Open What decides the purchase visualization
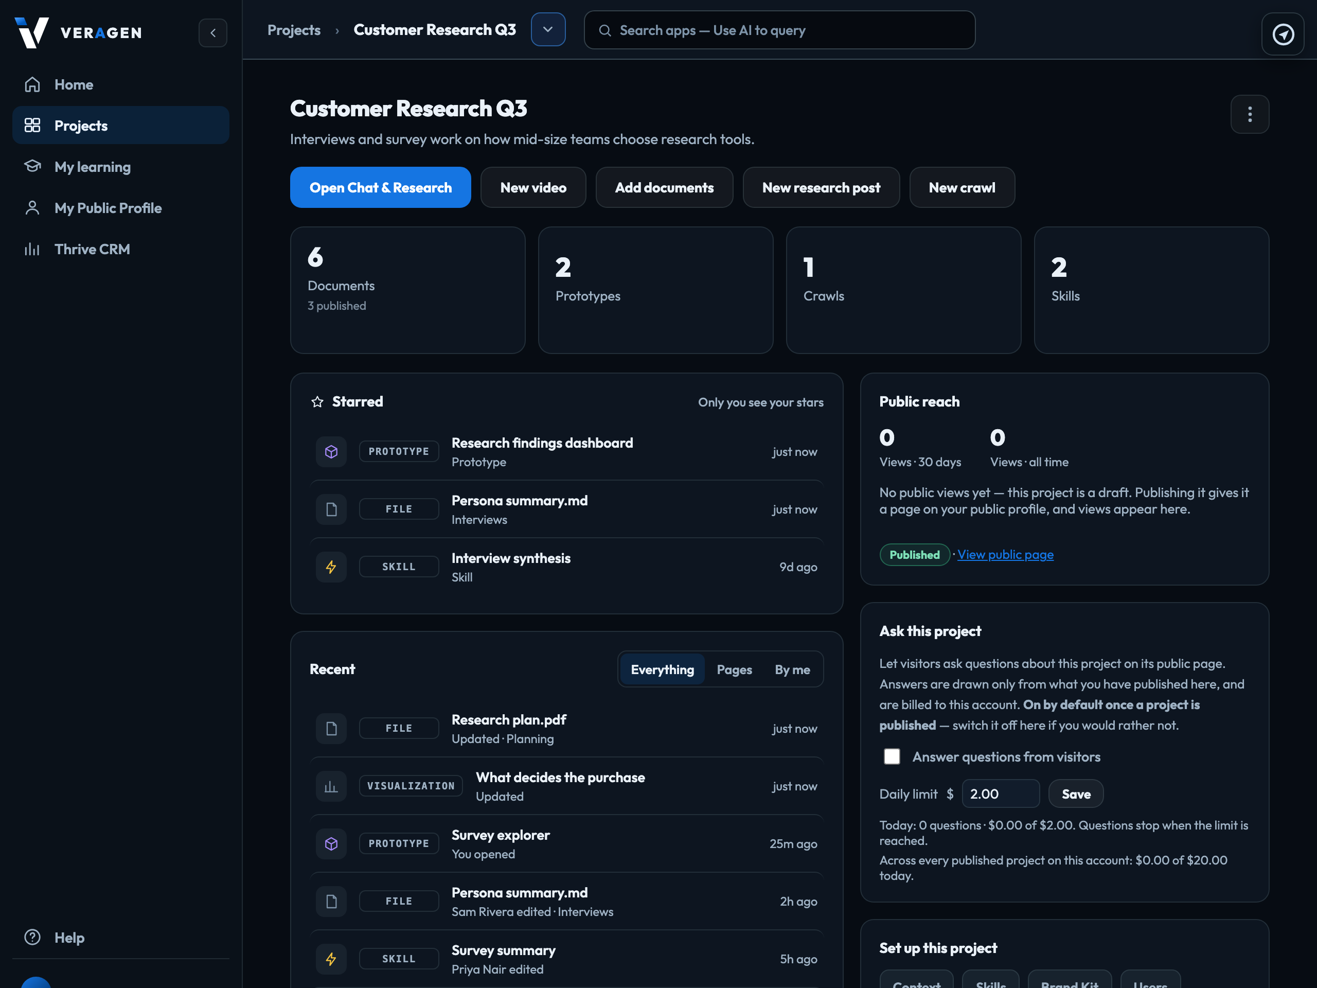The image size is (1317, 988). pyautogui.click(x=566, y=786)
